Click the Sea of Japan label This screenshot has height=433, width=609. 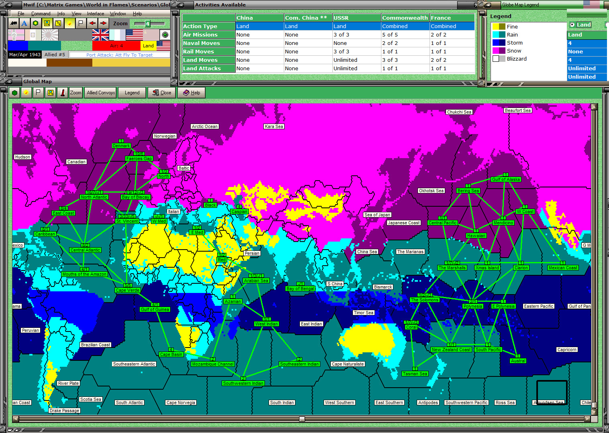pyautogui.click(x=377, y=215)
